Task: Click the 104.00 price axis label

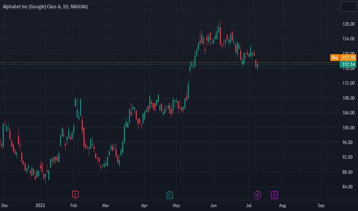Action: click(x=348, y=113)
